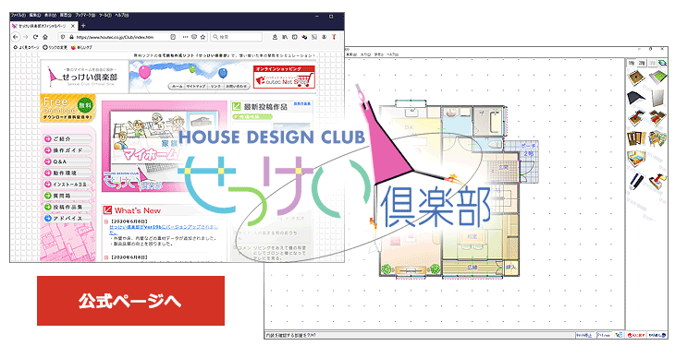Click the browser 検索 search field
This screenshot has width=675, height=346.
click(237, 37)
